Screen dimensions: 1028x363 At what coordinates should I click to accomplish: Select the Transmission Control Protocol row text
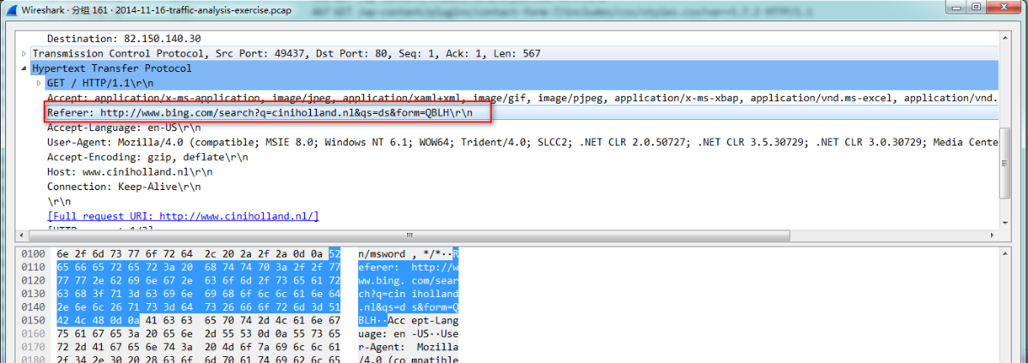[x=286, y=53]
